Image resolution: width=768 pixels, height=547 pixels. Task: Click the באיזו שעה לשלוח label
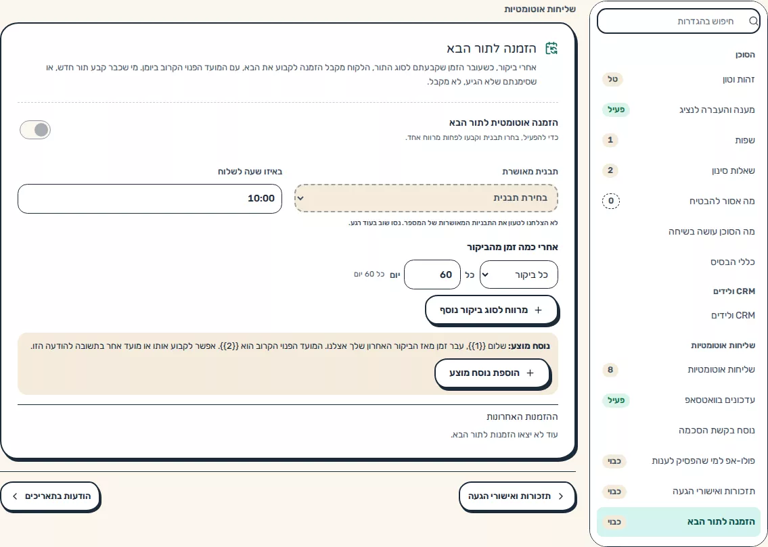[250, 171]
